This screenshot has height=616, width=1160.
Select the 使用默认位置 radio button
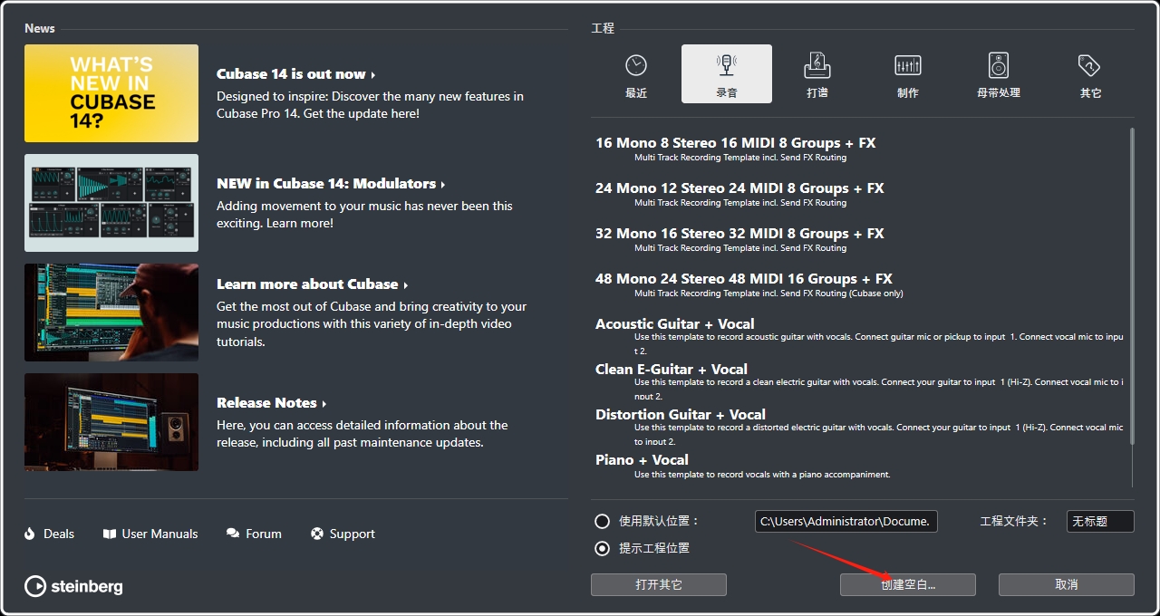click(602, 521)
